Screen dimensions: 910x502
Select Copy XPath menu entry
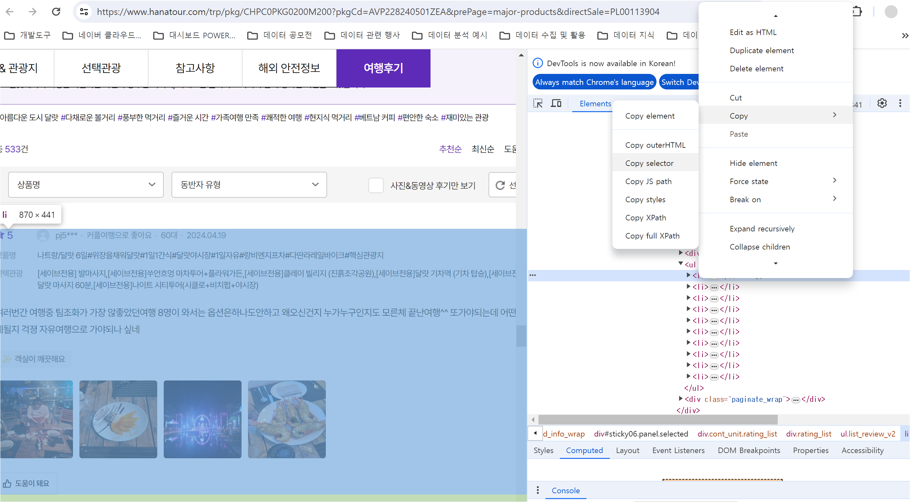pyautogui.click(x=645, y=217)
